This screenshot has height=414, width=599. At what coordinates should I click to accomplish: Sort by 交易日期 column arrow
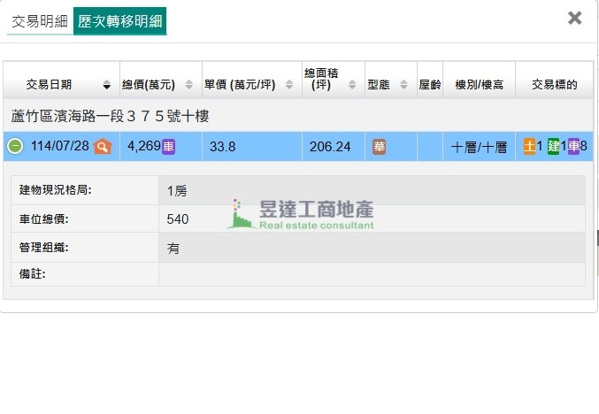(107, 86)
